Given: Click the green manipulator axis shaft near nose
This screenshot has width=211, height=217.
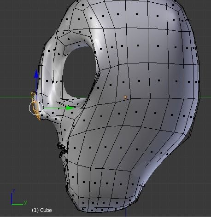Looking at the screenshot, I should point(55,108).
